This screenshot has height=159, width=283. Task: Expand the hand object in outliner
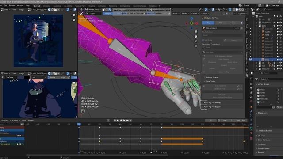[260, 35]
